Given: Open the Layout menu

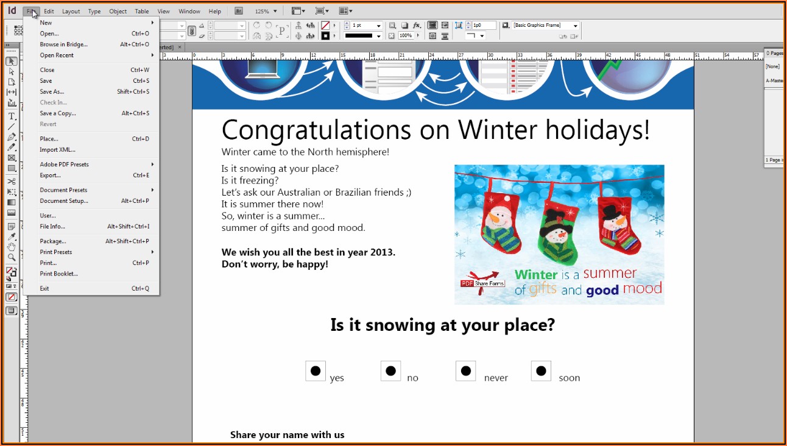Looking at the screenshot, I should click(x=71, y=12).
